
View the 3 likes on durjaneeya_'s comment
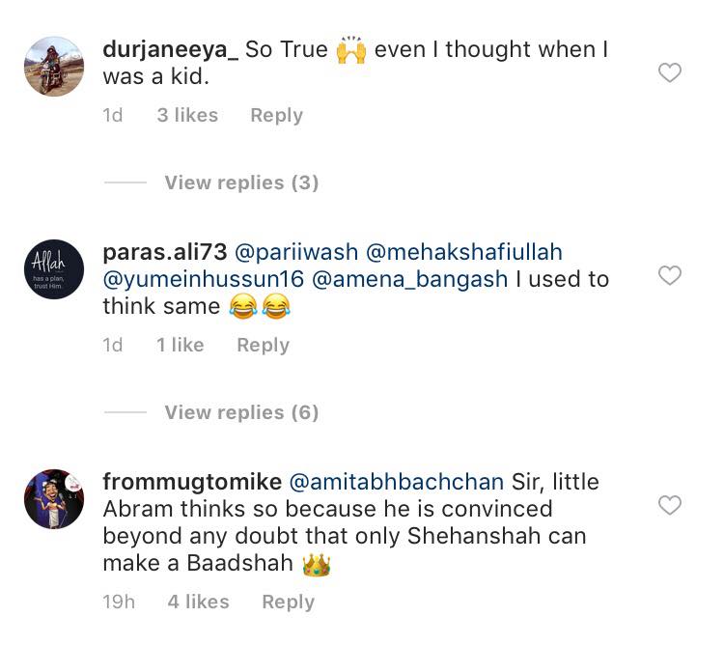187,115
